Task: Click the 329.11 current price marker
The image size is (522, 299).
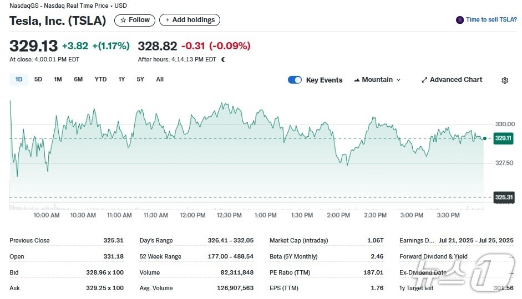Action: (504, 138)
